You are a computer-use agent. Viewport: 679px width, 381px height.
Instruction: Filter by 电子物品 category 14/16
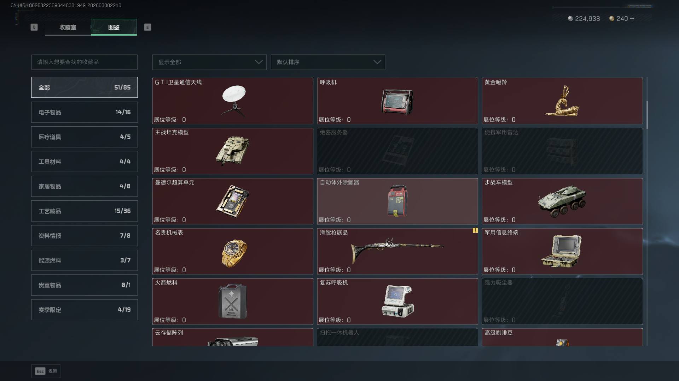pos(85,112)
